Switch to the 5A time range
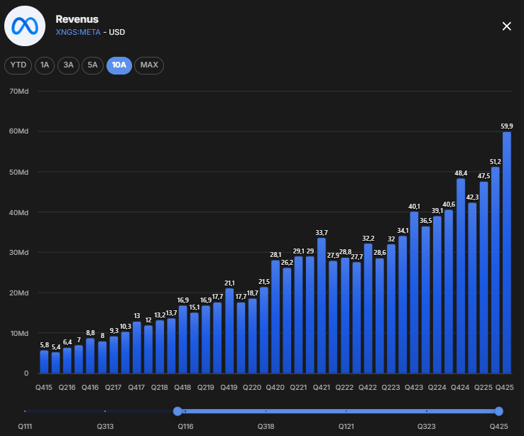Screen dimensions: 524x436 92,65
